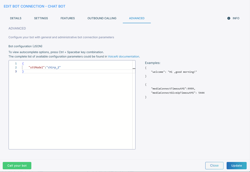Open the VoiceAI documentation link
Screen dimensions: 250x172
tap(123, 56)
